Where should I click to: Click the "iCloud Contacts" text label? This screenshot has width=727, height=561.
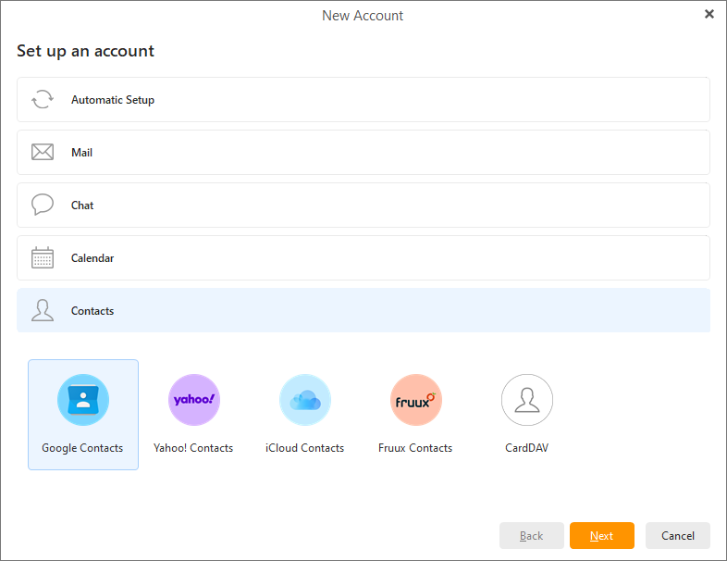(304, 448)
